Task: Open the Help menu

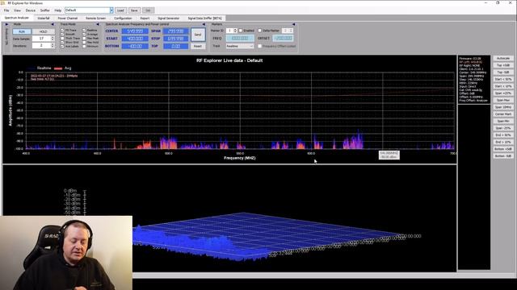Action: click(x=57, y=10)
